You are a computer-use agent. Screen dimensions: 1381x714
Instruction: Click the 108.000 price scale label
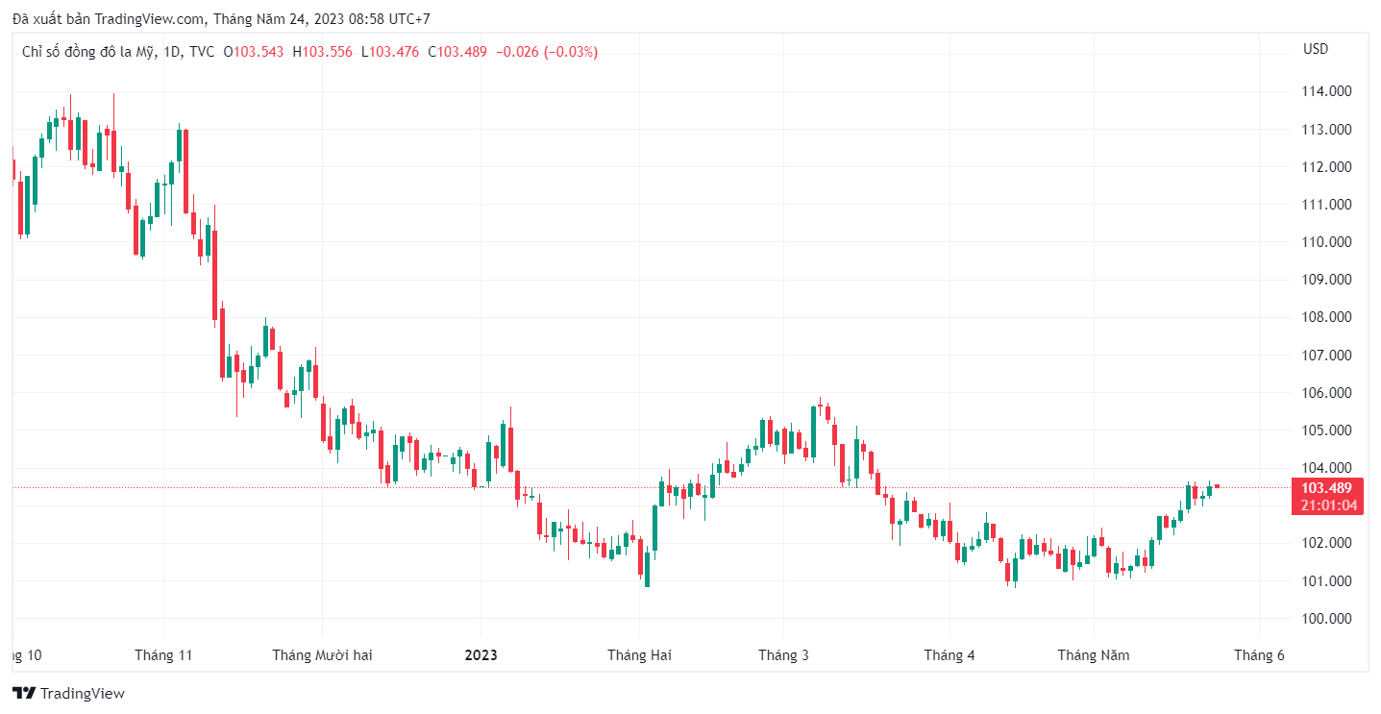tap(1325, 317)
